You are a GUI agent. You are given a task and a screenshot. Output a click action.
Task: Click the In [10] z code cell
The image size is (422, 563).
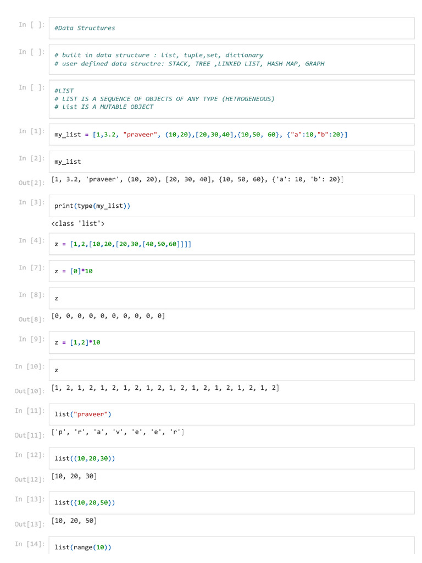click(x=231, y=370)
